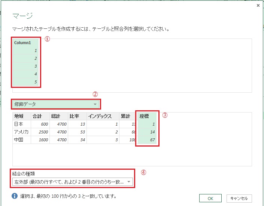This screenshot has width=264, height=206.
Task: Select the 座標 column header
Action: [x=147, y=116]
